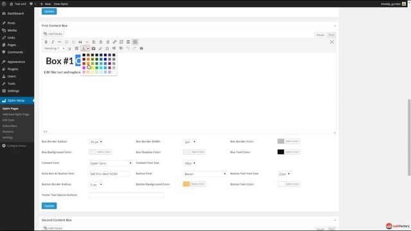Open Box Border Width dropdown
Viewport: 411px width, 231px height.
190,142
